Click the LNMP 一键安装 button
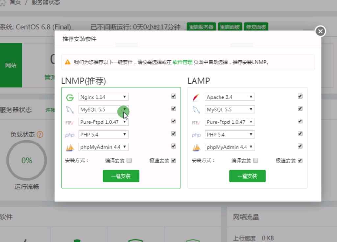337x242 pixels. pyautogui.click(x=121, y=176)
